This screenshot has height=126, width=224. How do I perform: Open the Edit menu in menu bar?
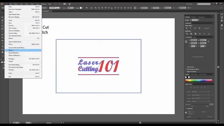11,4
